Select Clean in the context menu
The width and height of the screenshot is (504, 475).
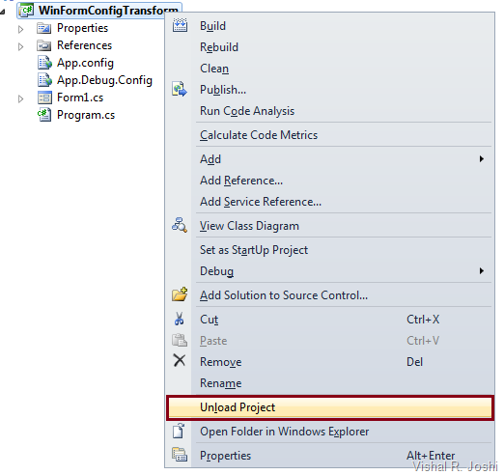point(330,69)
